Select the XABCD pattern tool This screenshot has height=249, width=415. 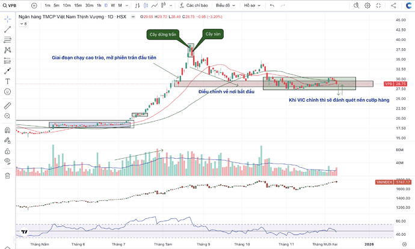pyautogui.click(x=7, y=50)
